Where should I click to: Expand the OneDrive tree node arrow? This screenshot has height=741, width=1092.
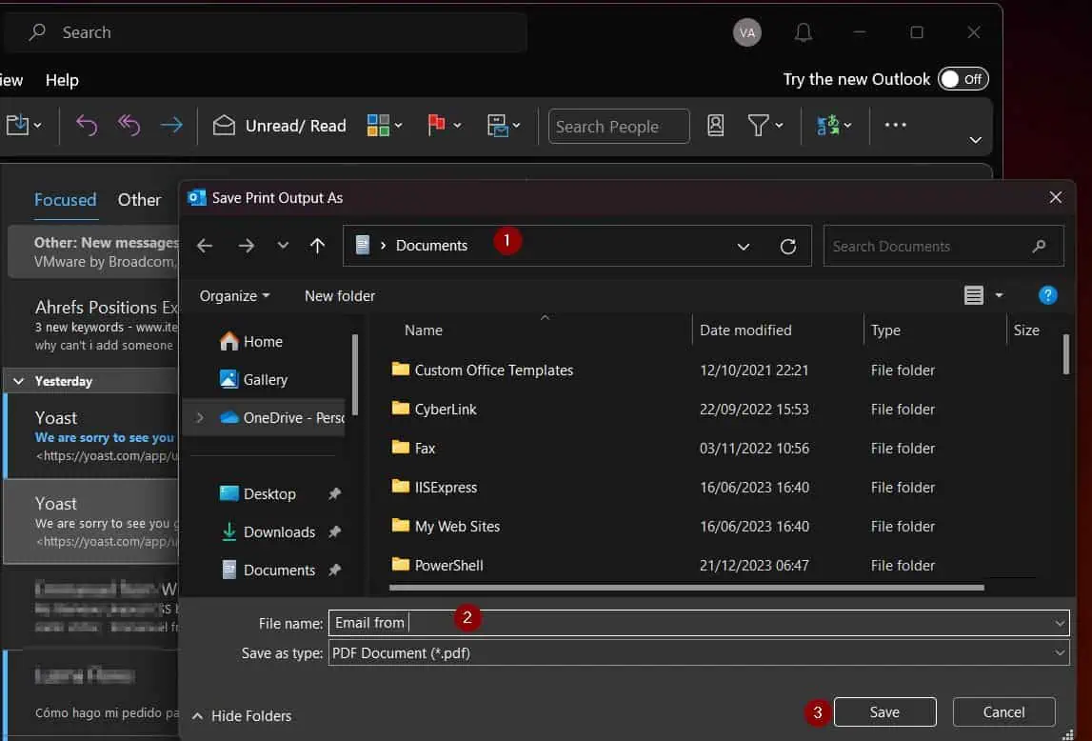pos(200,417)
